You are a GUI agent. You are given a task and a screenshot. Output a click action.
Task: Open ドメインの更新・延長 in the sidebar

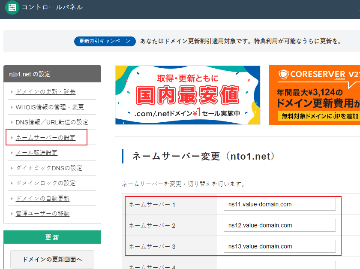pos(45,92)
